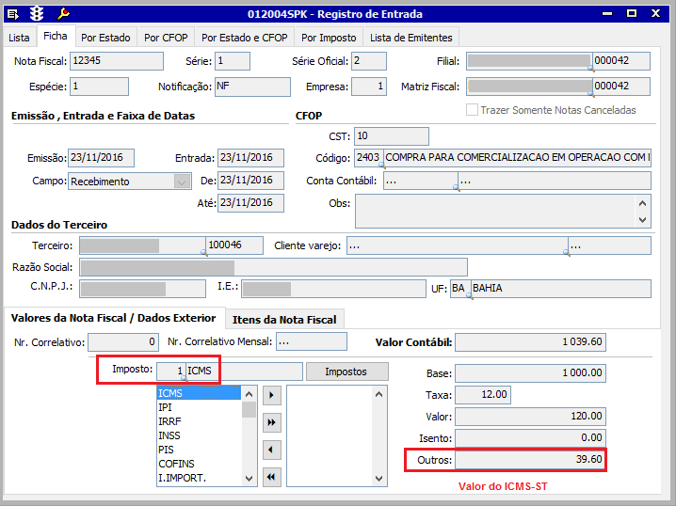This screenshot has height=506, width=676.
Task: Click the Matriz Fiscal lookup magnifier icon
Action: (591, 93)
